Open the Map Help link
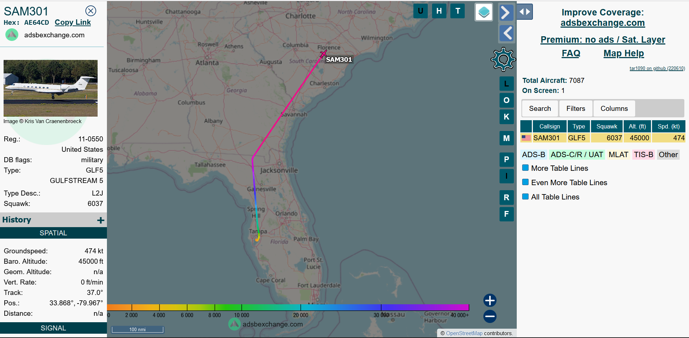This screenshot has width=689, height=338. 624,53
